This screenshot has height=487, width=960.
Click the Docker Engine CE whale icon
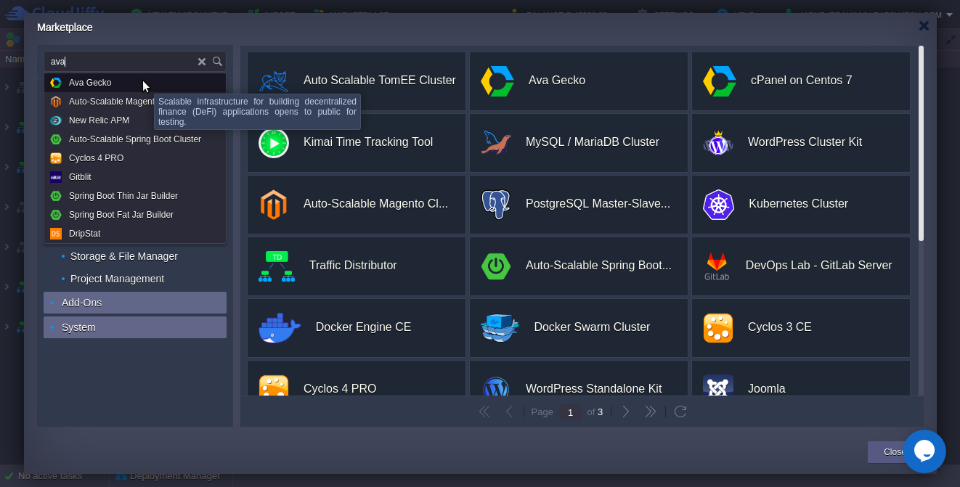(x=280, y=328)
